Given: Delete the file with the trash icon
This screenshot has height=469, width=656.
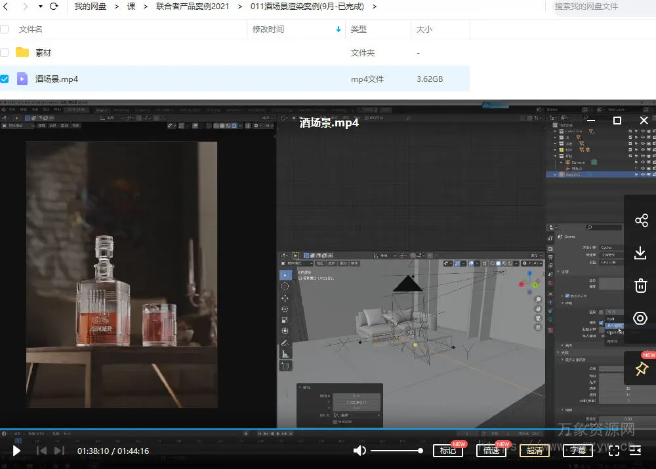Looking at the screenshot, I should (x=641, y=286).
